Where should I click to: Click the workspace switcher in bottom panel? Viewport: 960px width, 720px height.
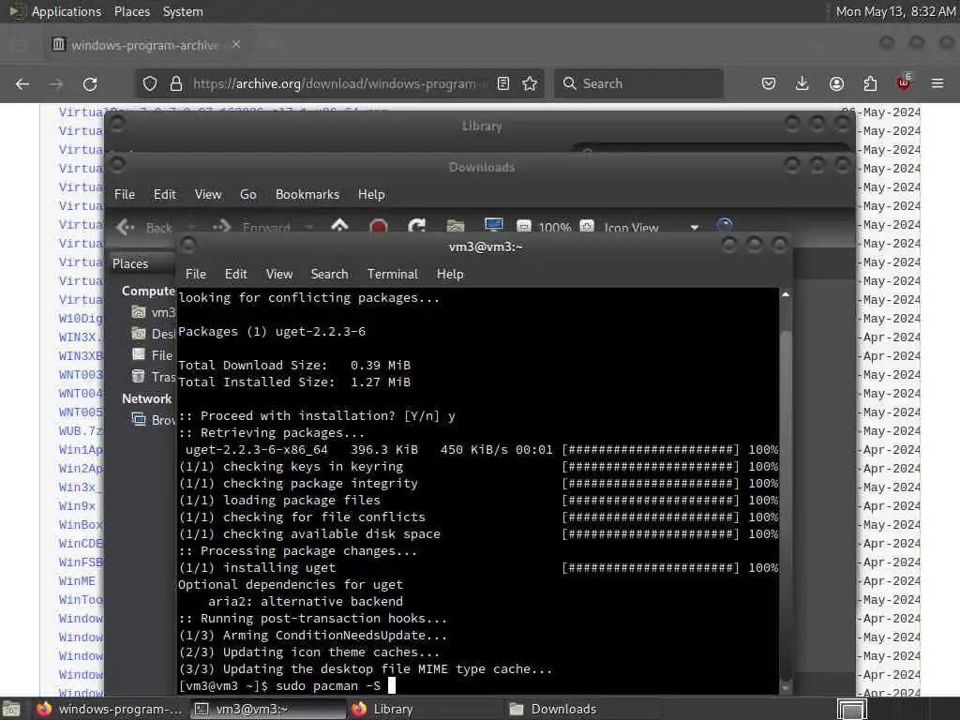(852, 709)
